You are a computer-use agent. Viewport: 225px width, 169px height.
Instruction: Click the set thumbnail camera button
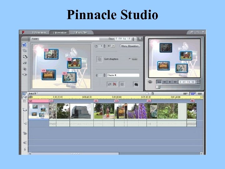click(136, 84)
